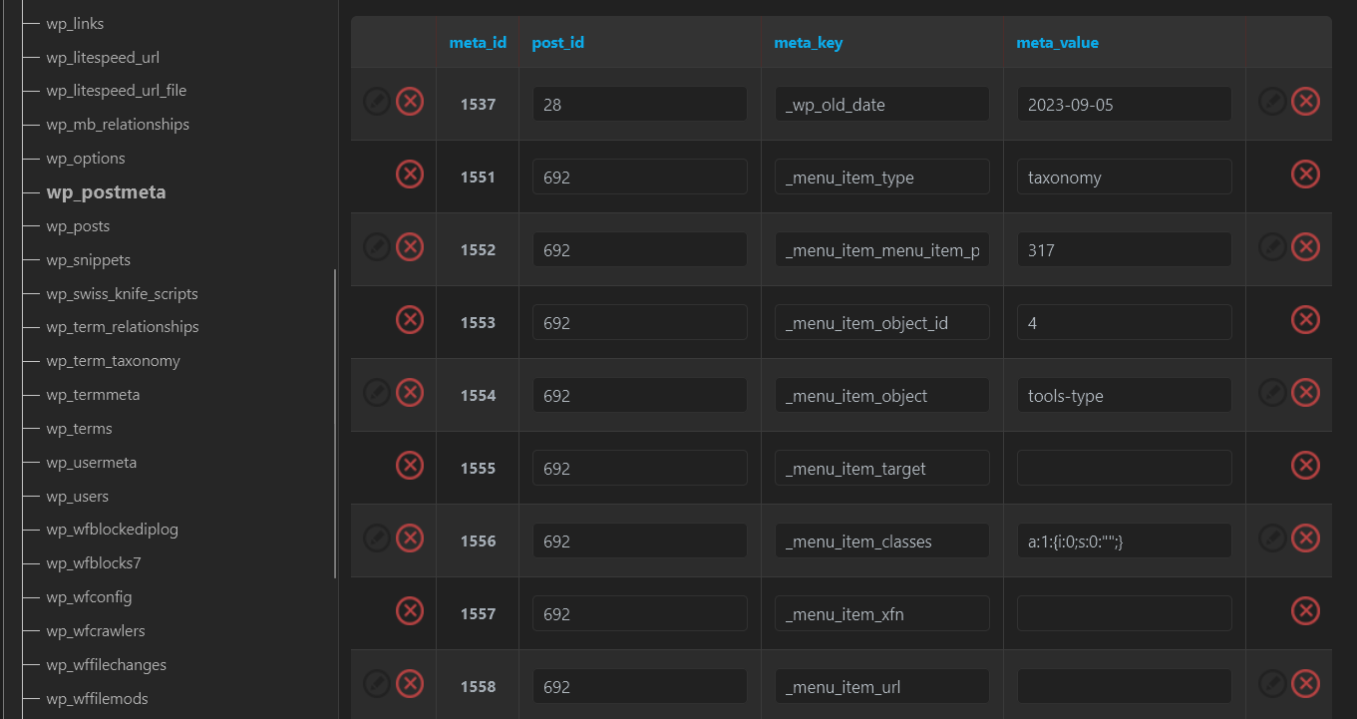The image size is (1357, 719).
Task: Open the wp_posts table
Action: pyautogui.click(x=78, y=226)
